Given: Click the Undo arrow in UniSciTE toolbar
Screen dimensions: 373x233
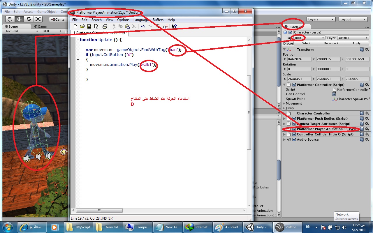Looking at the screenshot, I should pos(143,27).
